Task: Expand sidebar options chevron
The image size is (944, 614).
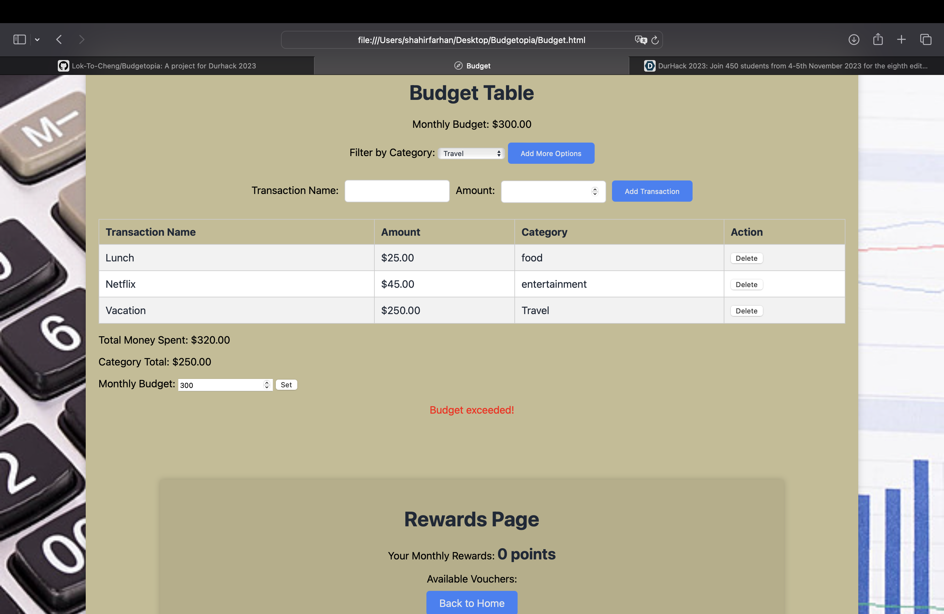Action: pos(37,40)
